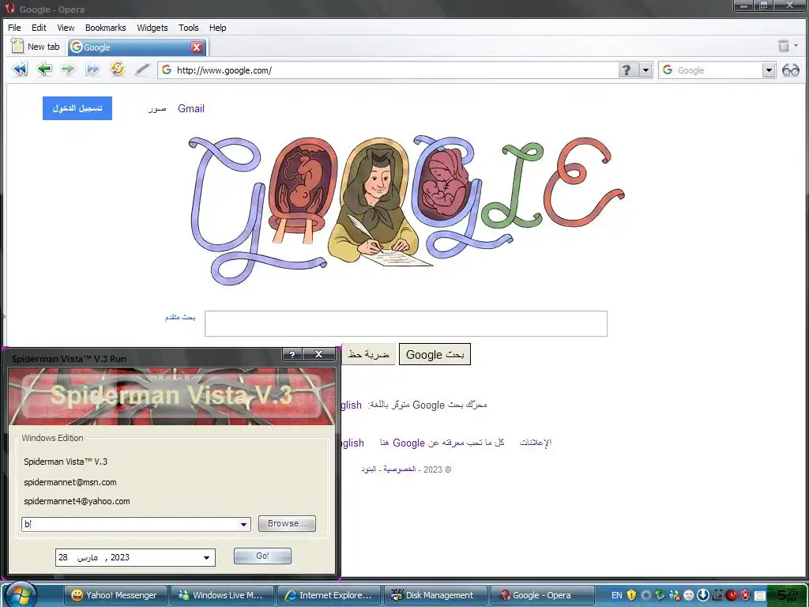Click the red swirl tray icon

point(732,595)
